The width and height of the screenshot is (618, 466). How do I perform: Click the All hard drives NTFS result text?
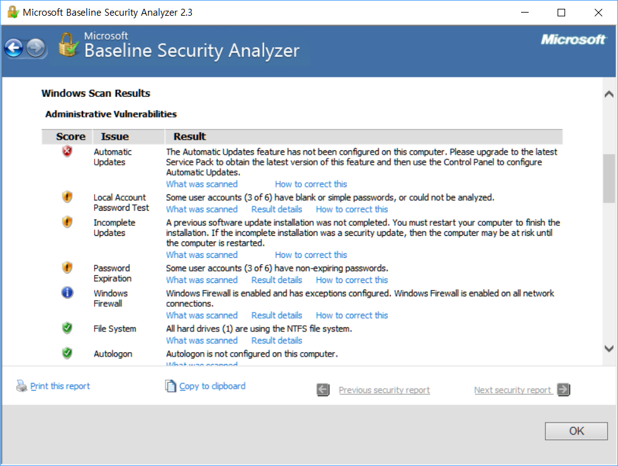[259, 328]
